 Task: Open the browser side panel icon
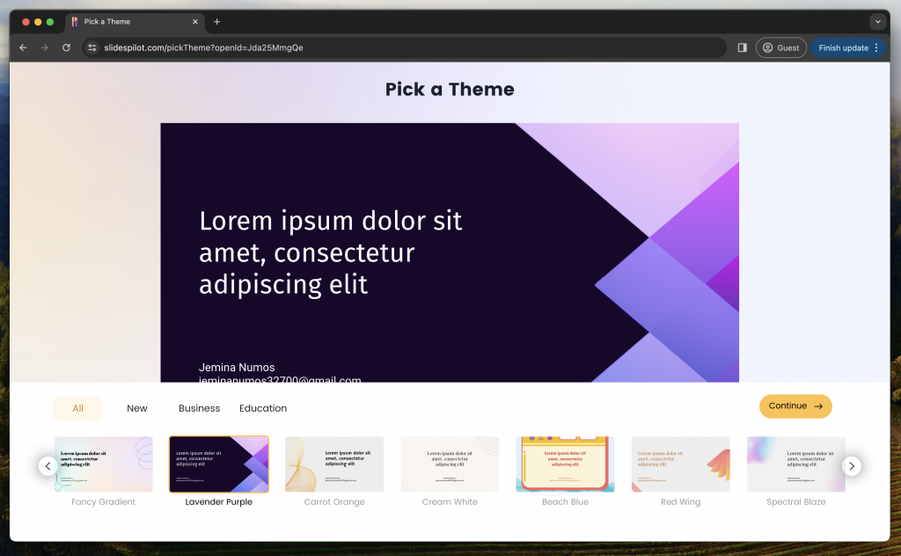click(743, 48)
